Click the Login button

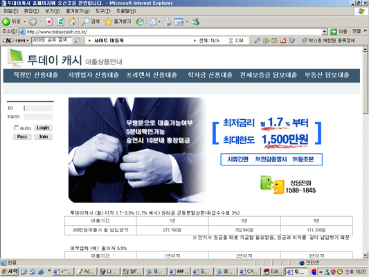pyautogui.click(x=43, y=127)
